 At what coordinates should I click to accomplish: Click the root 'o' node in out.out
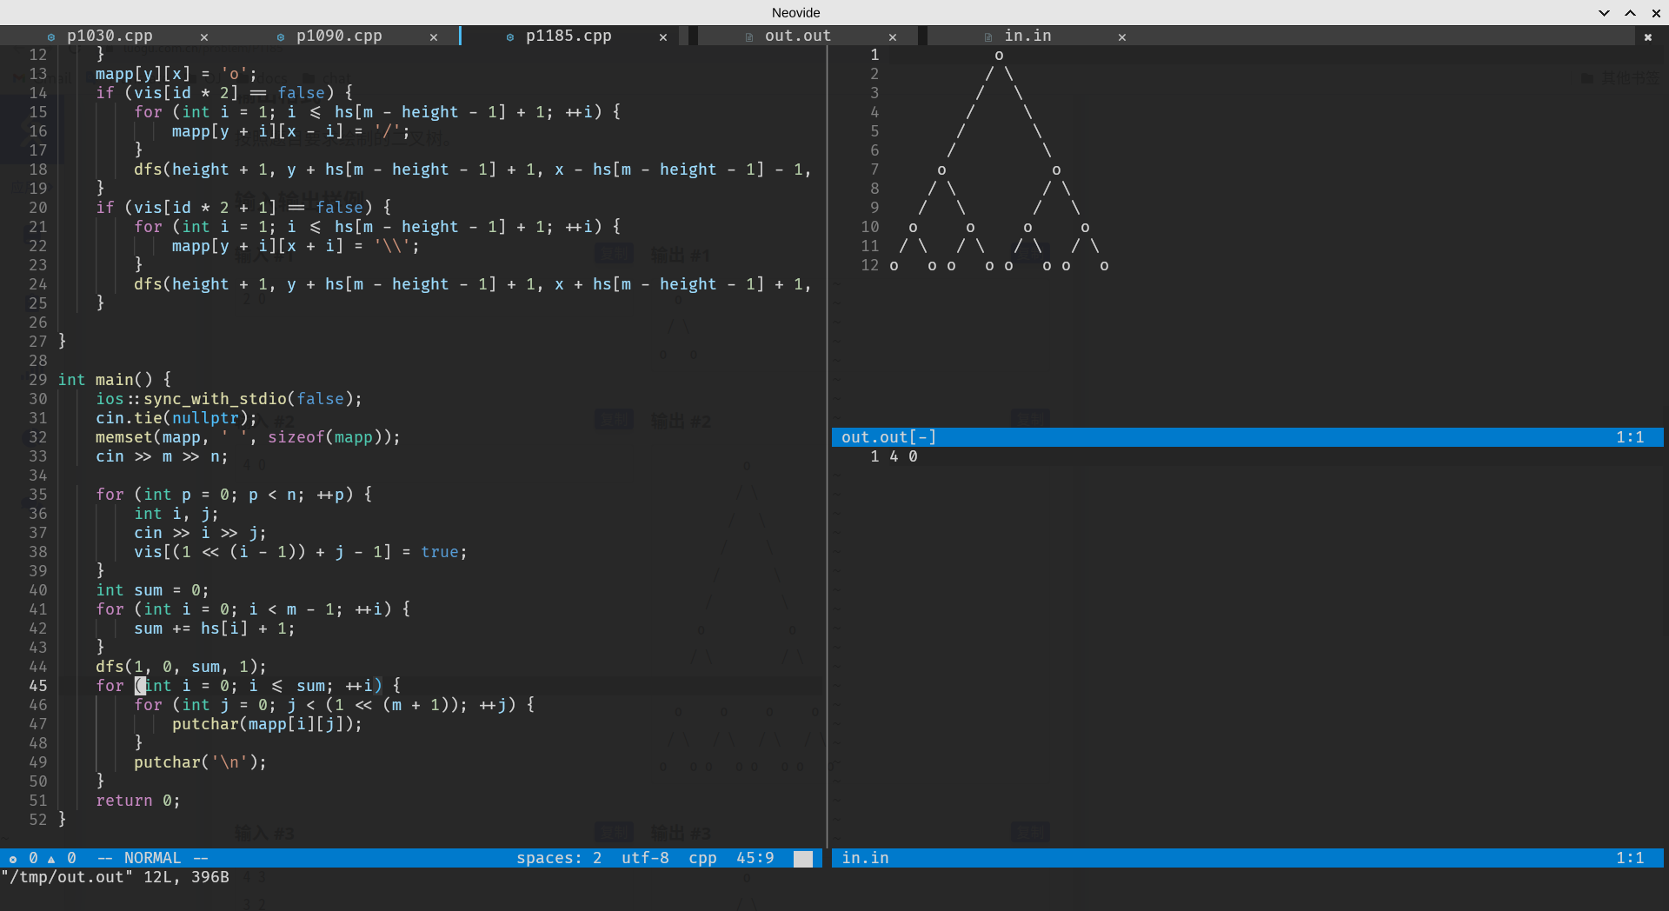(999, 55)
